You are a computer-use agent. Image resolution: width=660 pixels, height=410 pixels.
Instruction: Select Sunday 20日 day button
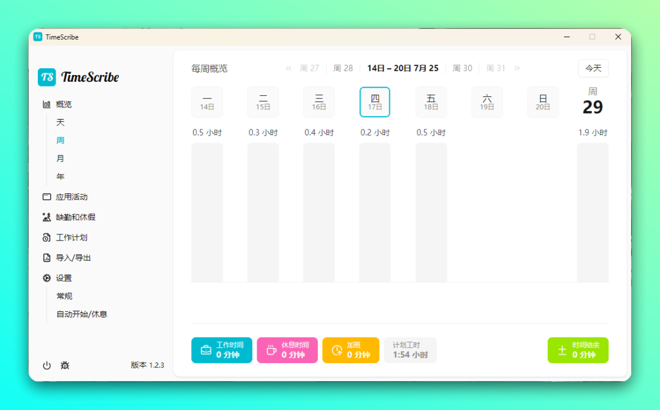pos(543,102)
